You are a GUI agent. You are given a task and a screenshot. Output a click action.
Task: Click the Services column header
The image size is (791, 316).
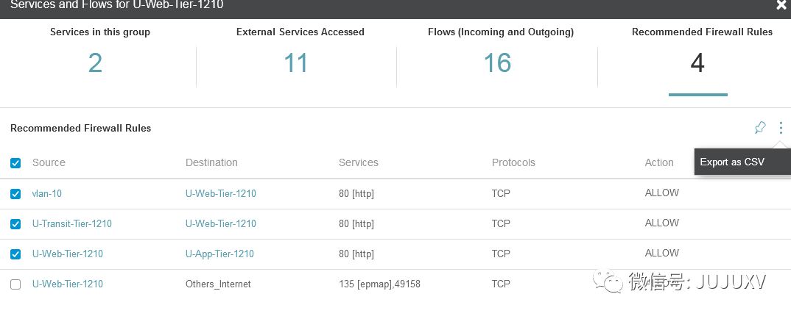click(x=358, y=162)
